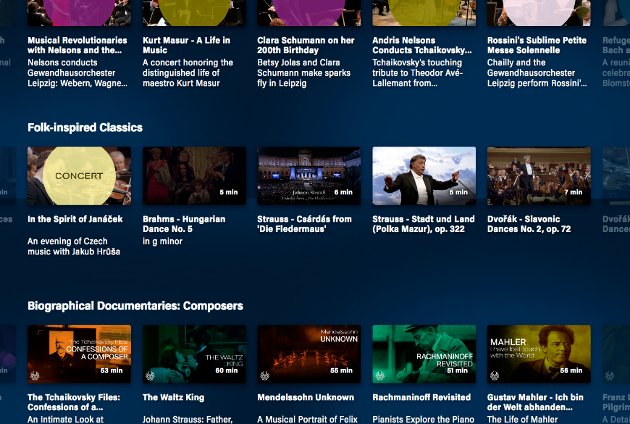Click 'Nelsons conducts Gewandhausorchester' description
The height and width of the screenshot is (424, 630).
pos(78,73)
